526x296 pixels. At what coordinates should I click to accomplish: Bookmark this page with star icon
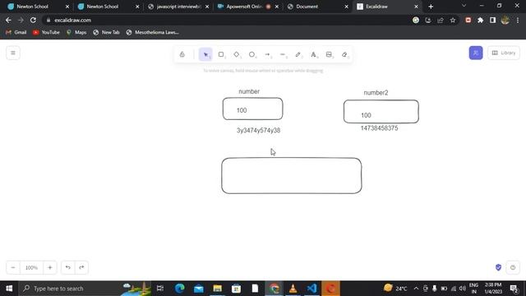(453, 20)
